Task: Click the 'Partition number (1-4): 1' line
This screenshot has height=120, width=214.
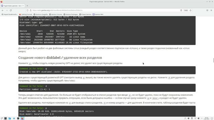Action: (35, 89)
